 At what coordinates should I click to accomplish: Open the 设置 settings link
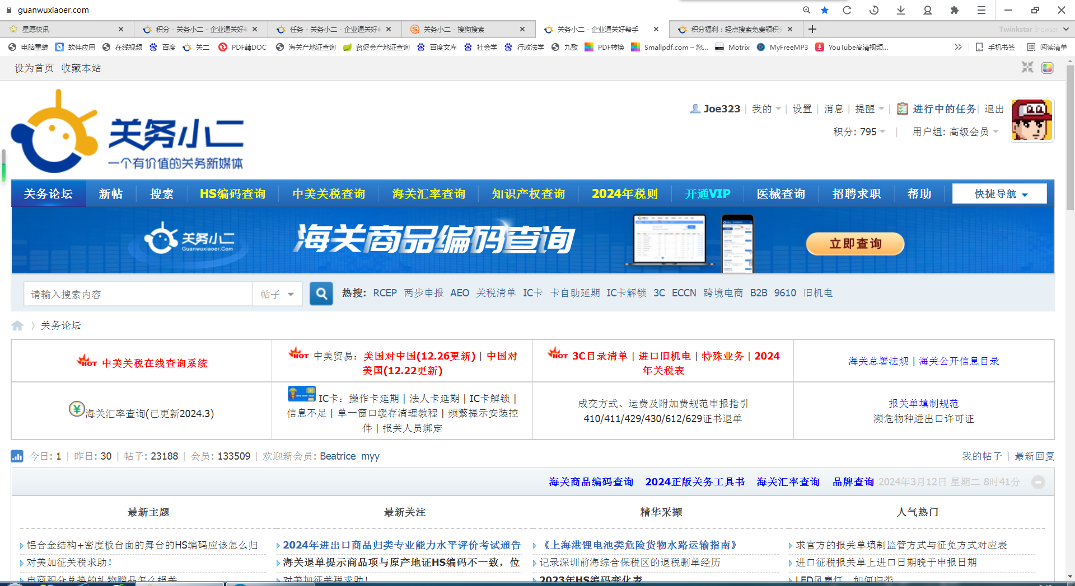point(802,109)
